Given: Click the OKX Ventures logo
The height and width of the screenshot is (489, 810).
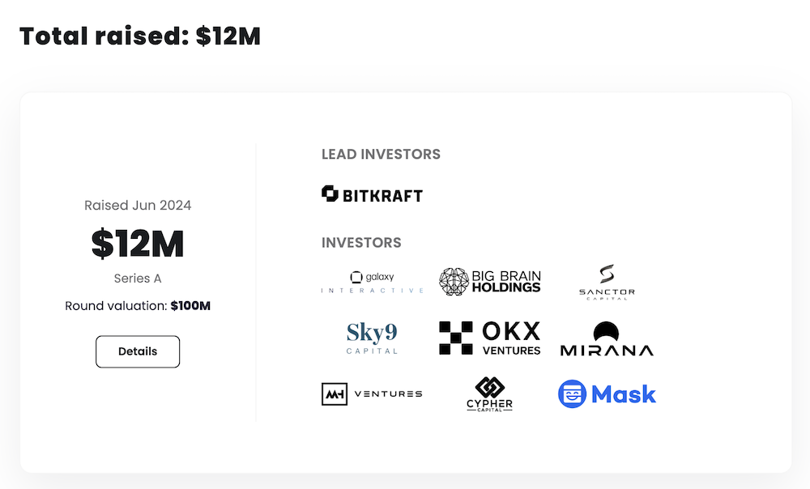Looking at the screenshot, I should (x=489, y=338).
